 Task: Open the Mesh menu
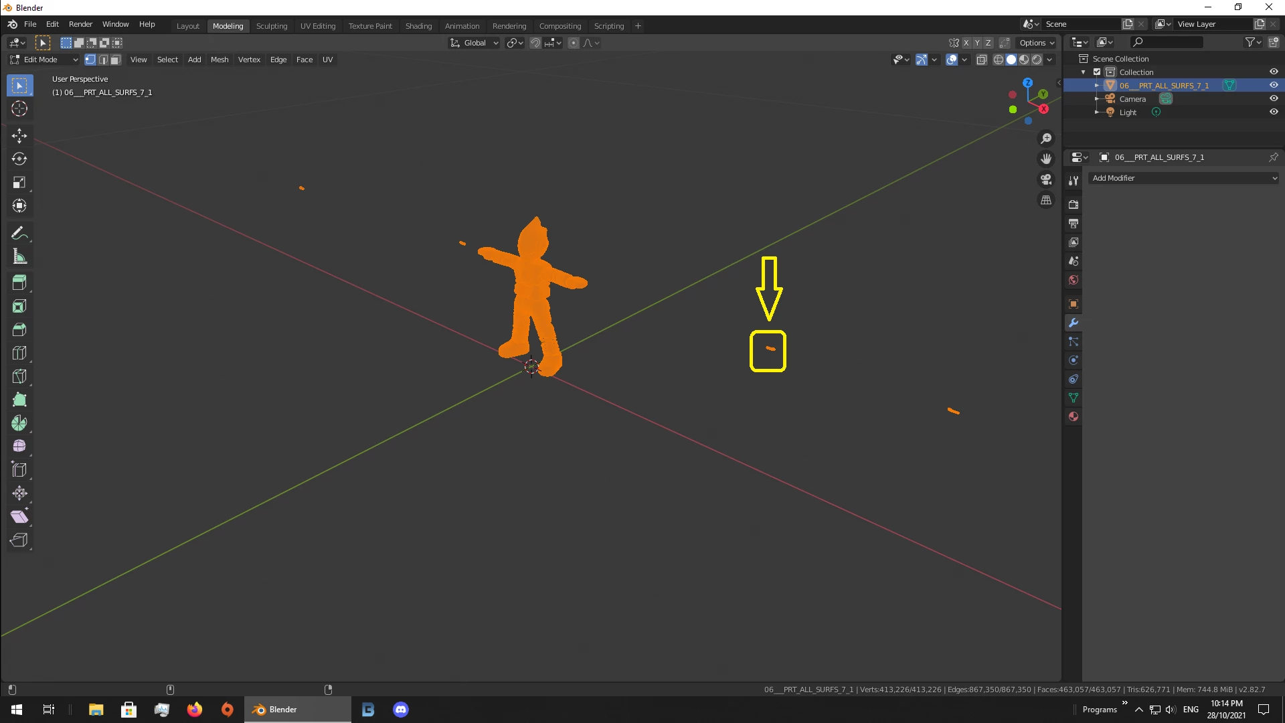click(219, 60)
